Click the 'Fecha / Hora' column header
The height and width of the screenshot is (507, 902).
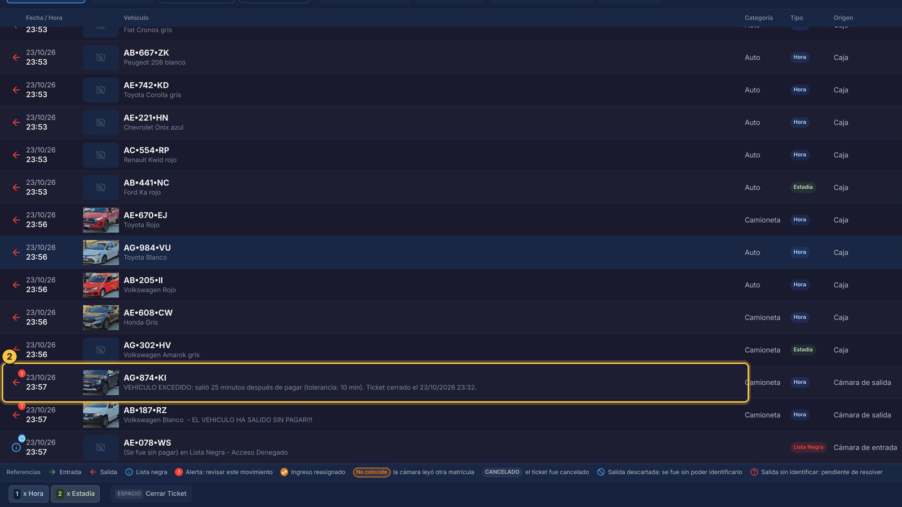tap(44, 18)
